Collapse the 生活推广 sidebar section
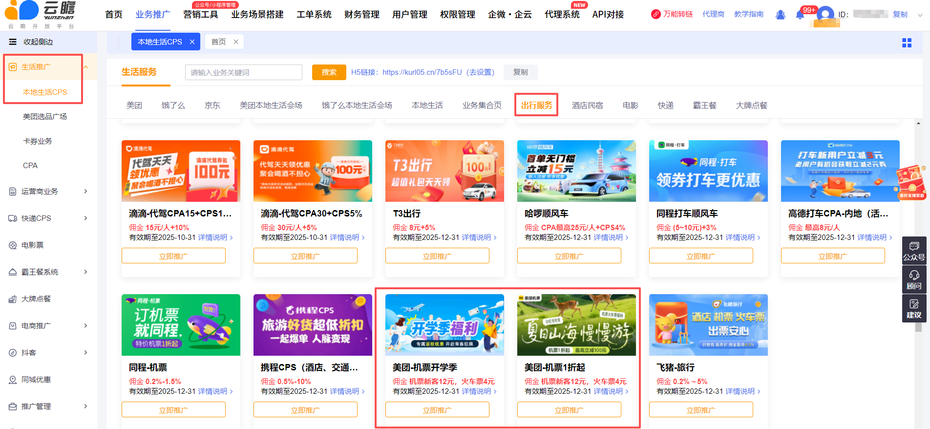This screenshot has height=429, width=930. pos(86,67)
